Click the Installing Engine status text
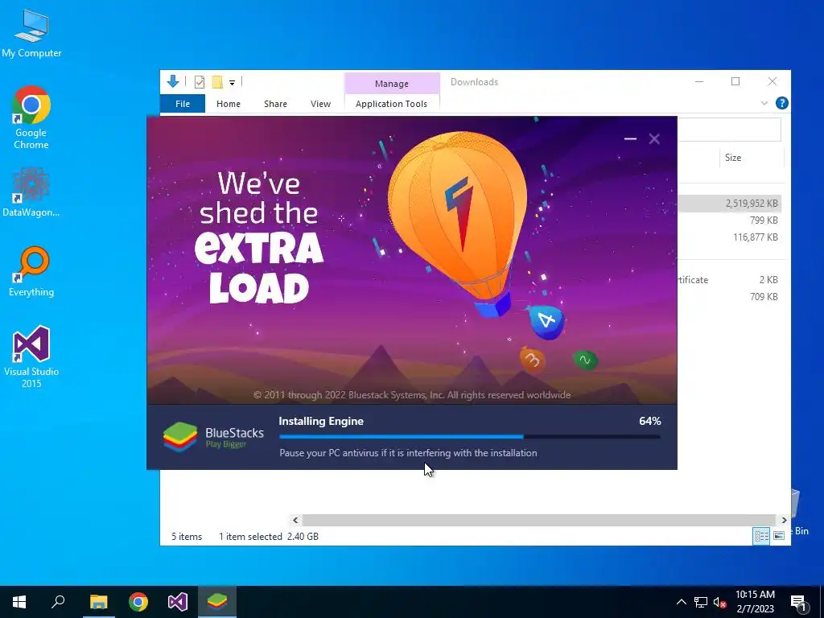 pyautogui.click(x=321, y=421)
